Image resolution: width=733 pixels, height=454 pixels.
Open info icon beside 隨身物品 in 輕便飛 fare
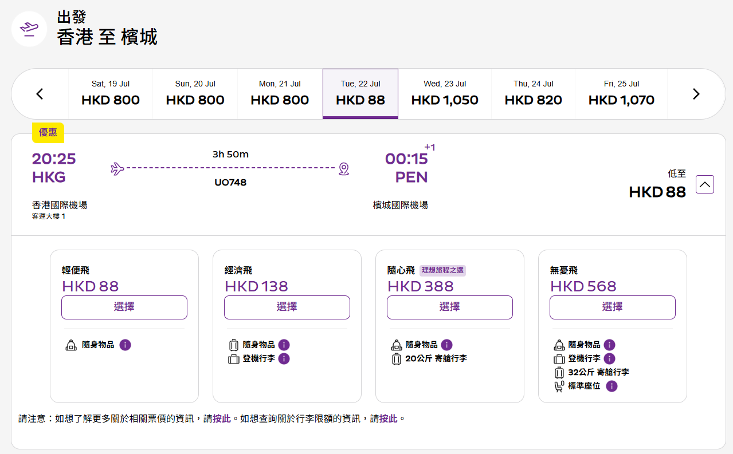[125, 345]
